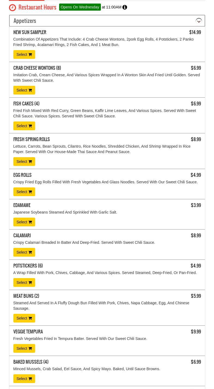Click the Appetizers category header
This screenshot has width=214, height=389.
point(25,21)
